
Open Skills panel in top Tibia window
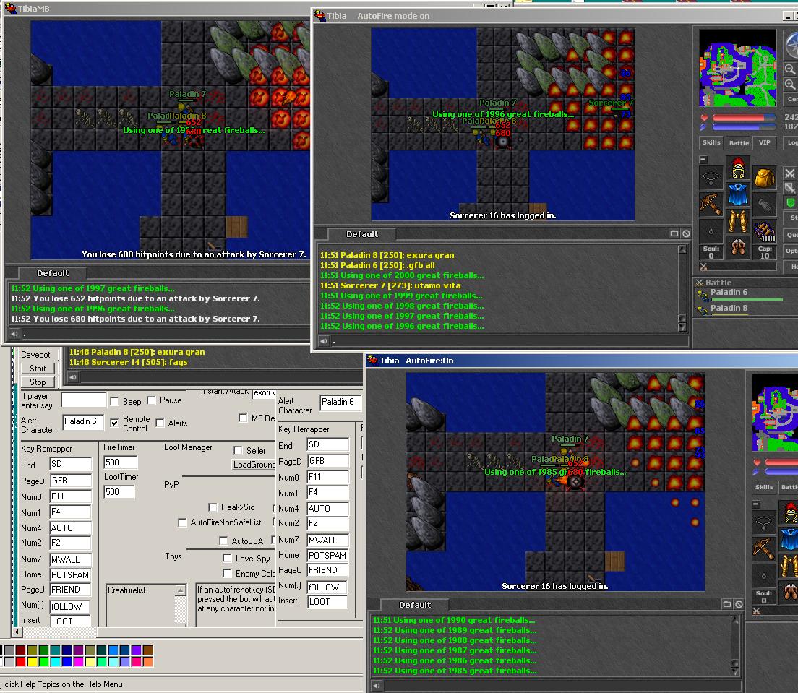(711, 142)
